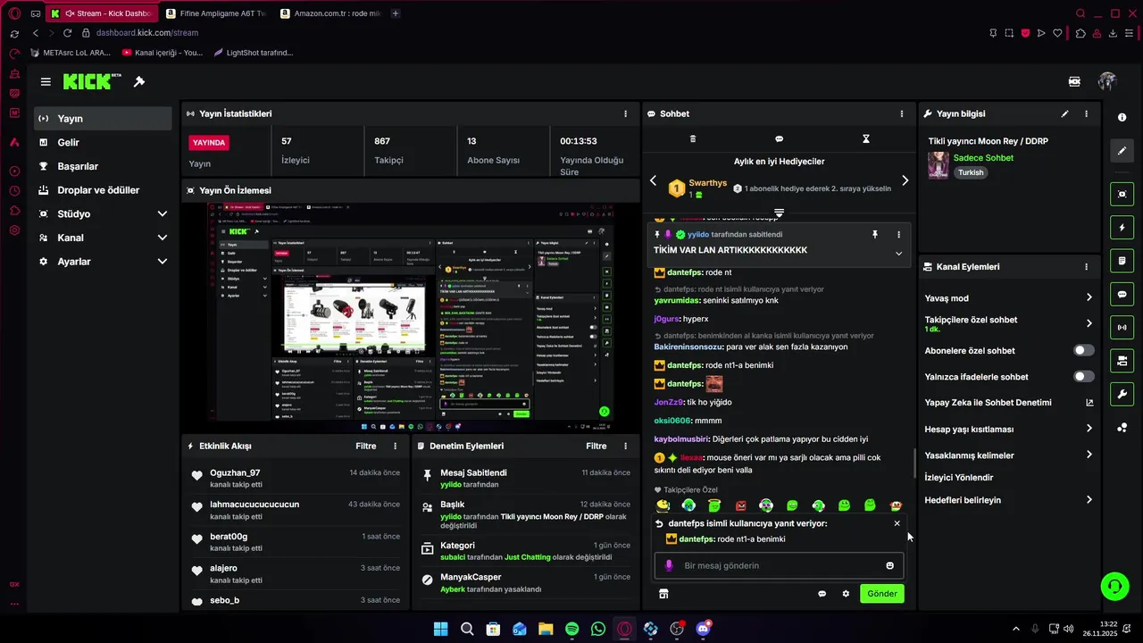
Task: Open the Denetim Eylemleri three-dot menu
Action: pyautogui.click(x=625, y=446)
